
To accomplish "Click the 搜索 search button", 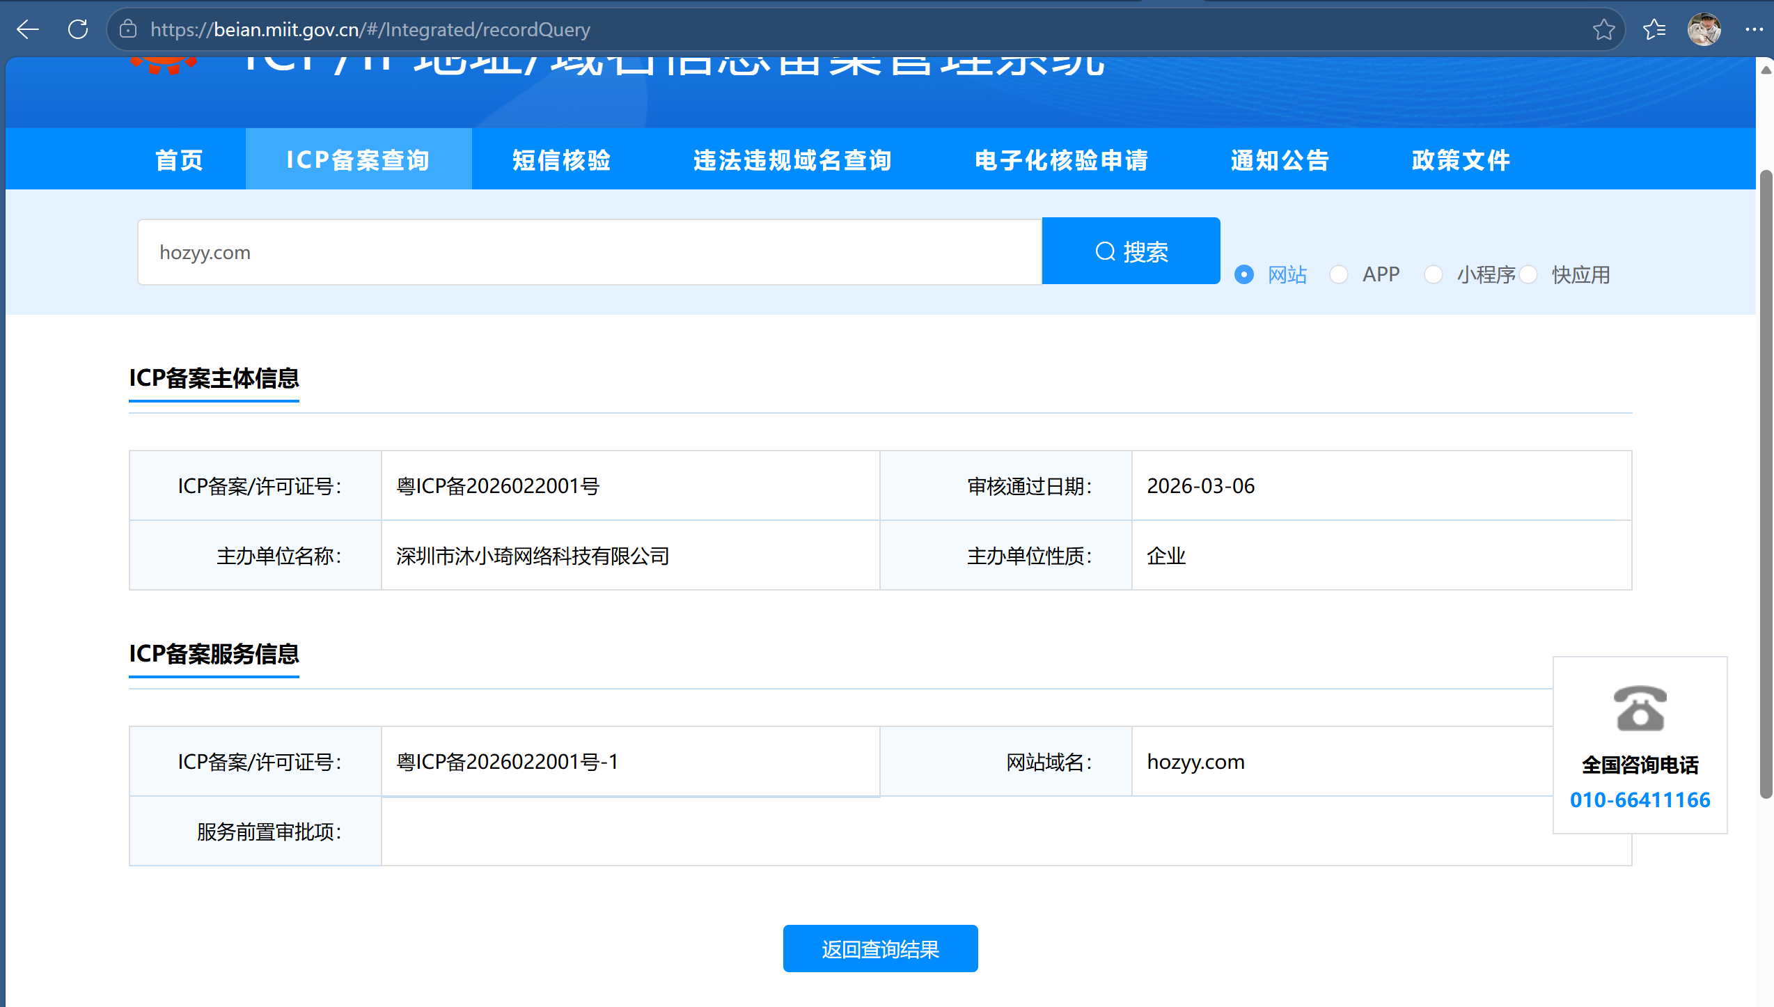I will 1131,251.
